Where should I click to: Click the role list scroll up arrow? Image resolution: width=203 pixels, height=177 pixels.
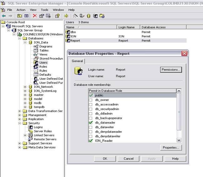[x=179, y=91]
